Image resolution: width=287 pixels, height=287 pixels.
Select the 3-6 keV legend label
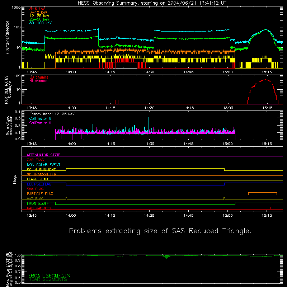[37, 9]
